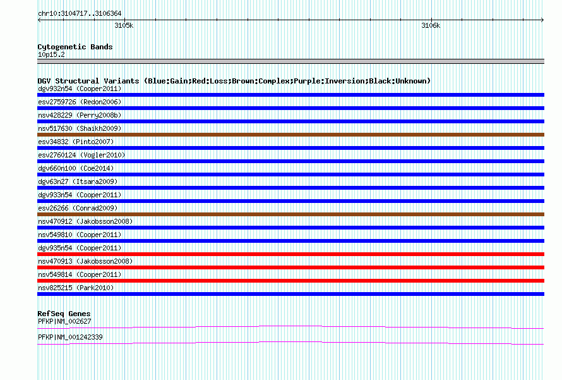The image size is (562, 380).
Task: Click the blue bar for nsv470912
Action: click(x=290, y=228)
